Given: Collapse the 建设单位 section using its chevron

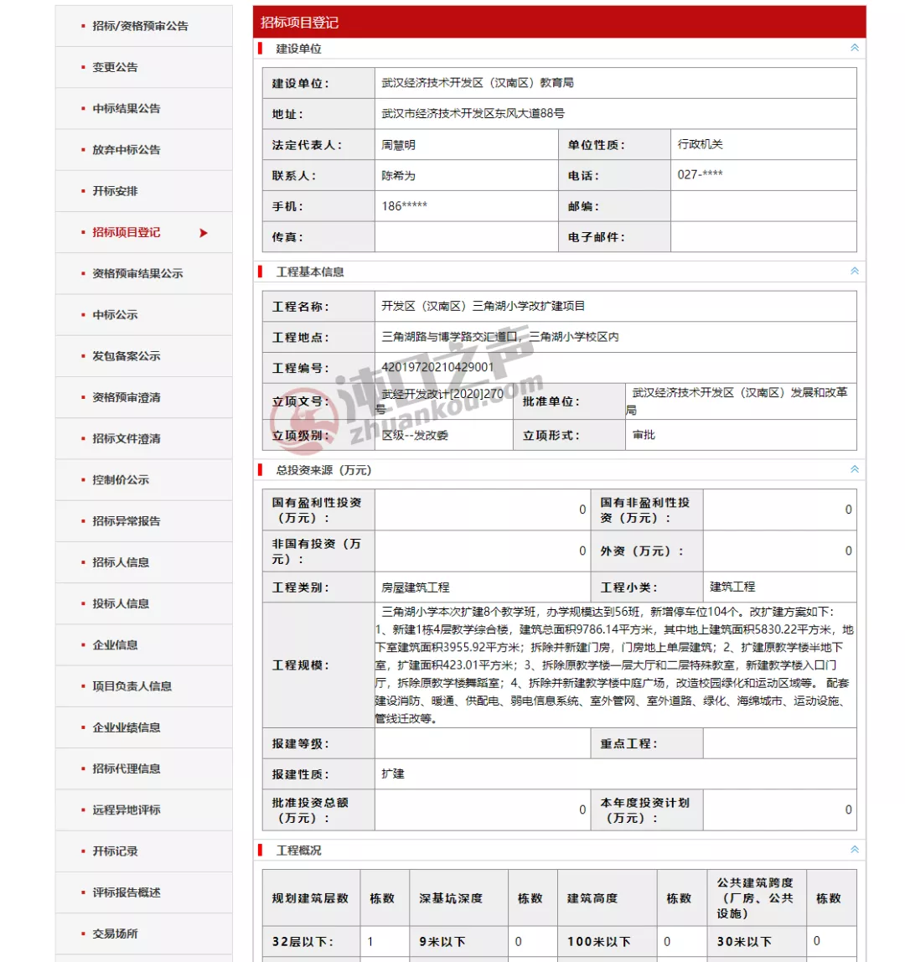Looking at the screenshot, I should (854, 49).
